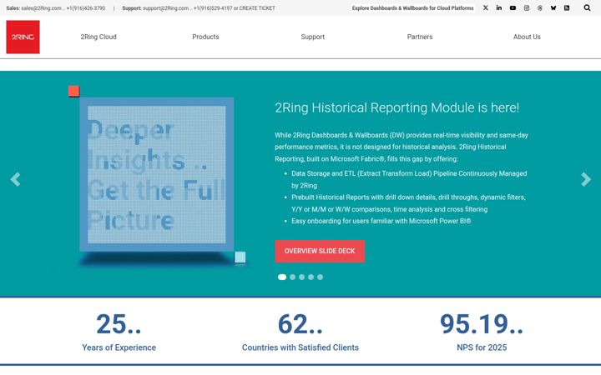Click the sales phone number +1(916)426-3790
The image size is (601, 375).
[86, 8]
